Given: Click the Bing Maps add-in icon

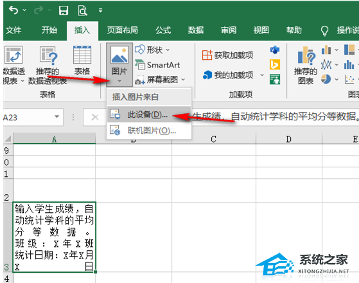Looking at the screenshot, I should (x=275, y=64).
